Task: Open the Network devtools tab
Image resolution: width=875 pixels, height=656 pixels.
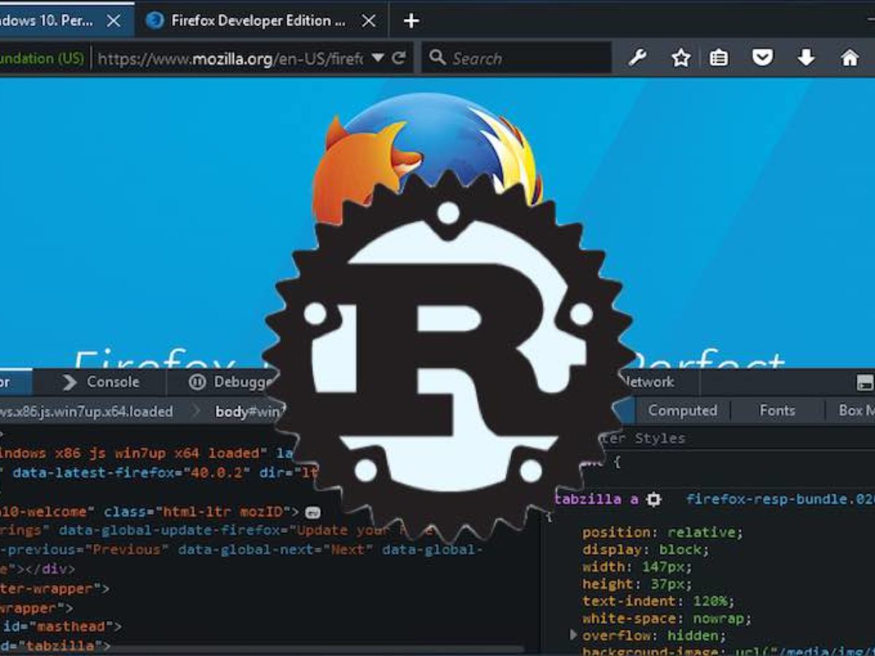Action: click(x=647, y=382)
